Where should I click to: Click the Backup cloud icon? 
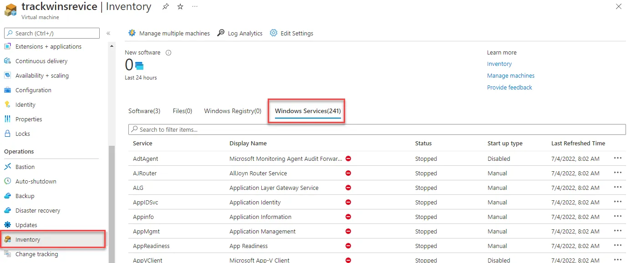point(7,196)
